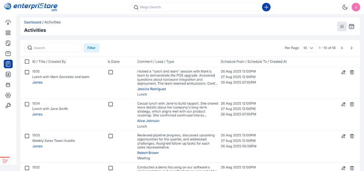Click the blue plus quick-create button
The image size is (364, 171).
click(266, 7)
